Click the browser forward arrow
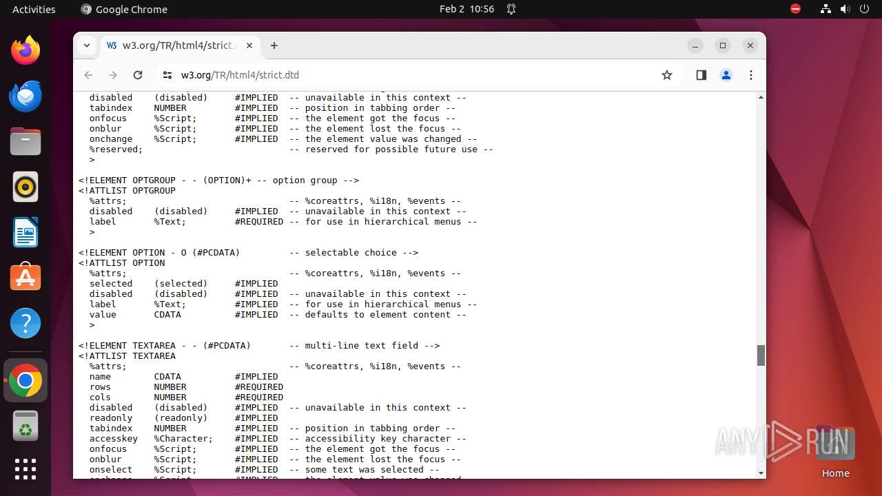 [x=113, y=75]
